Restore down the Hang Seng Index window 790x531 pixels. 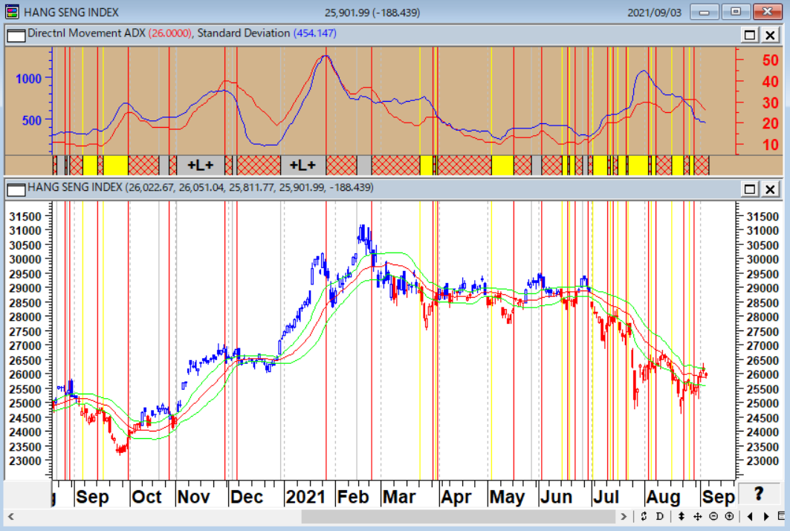(x=736, y=12)
